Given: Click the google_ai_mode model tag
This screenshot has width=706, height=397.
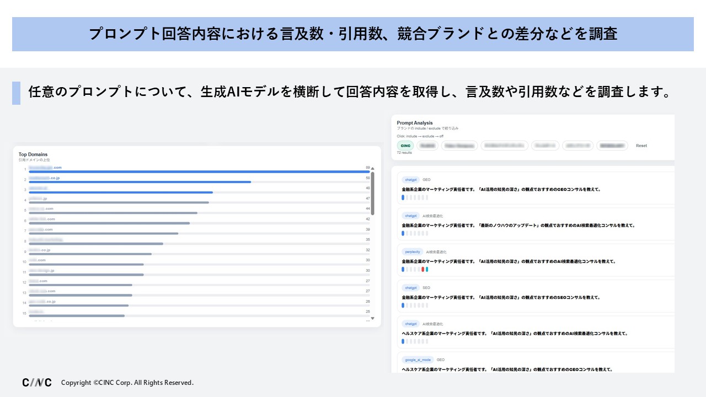Looking at the screenshot, I should (x=418, y=360).
